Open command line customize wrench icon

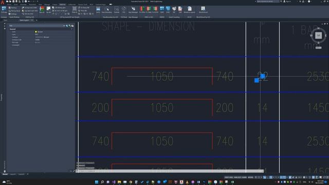[x=74, y=171]
